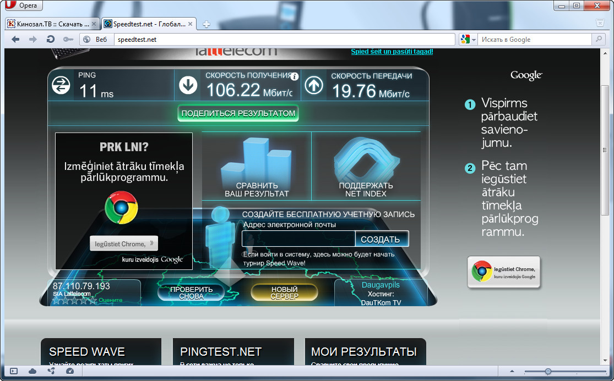
Task: Click the speedtest.net address field
Action: [285, 40]
